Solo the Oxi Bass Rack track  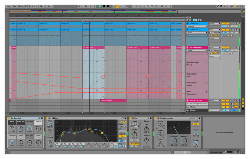click(232, 47)
